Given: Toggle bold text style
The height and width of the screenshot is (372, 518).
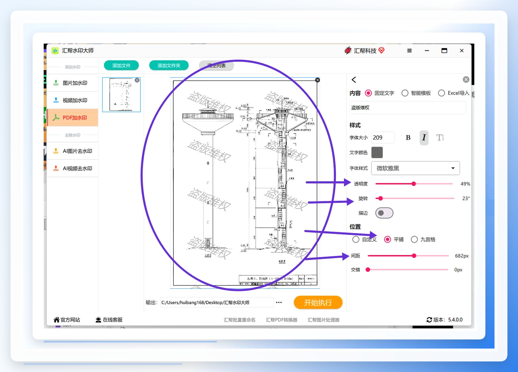Looking at the screenshot, I should point(408,138).
